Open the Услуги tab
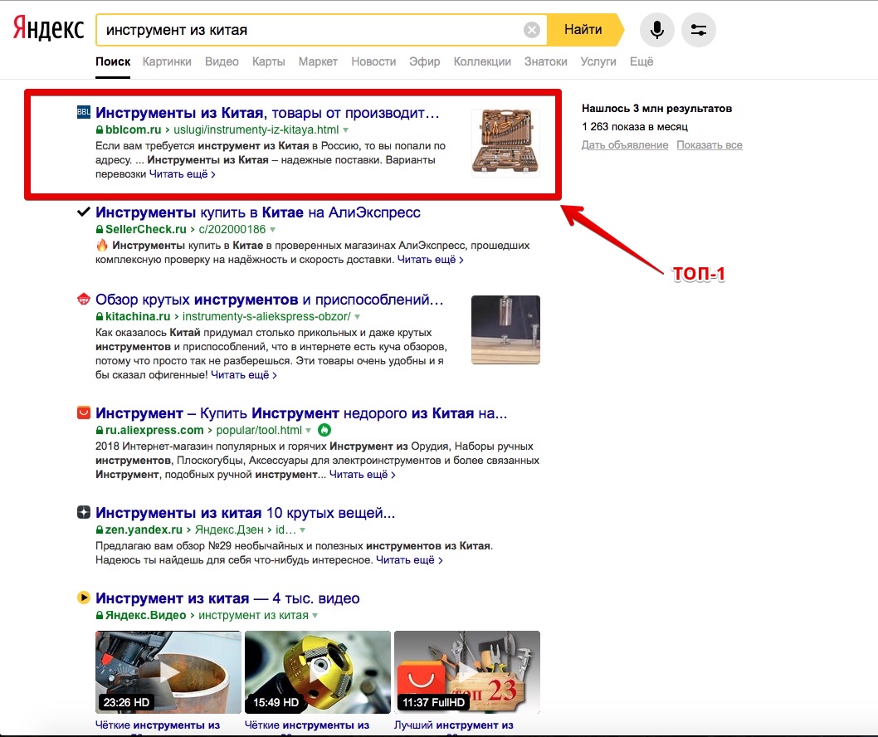This screenshot has width=878, height=737. click(x=598, y=61)
